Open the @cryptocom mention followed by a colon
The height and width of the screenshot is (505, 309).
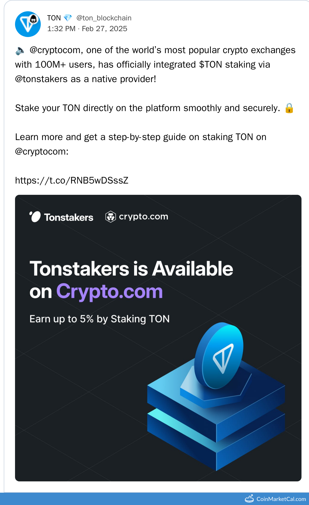click(41, 152)
